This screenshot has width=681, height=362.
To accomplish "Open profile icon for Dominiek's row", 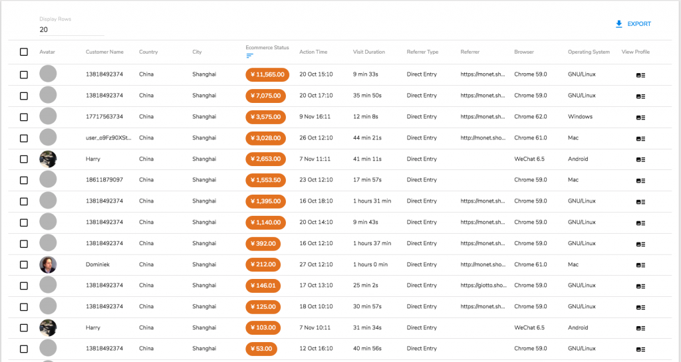I will (640, 265).
